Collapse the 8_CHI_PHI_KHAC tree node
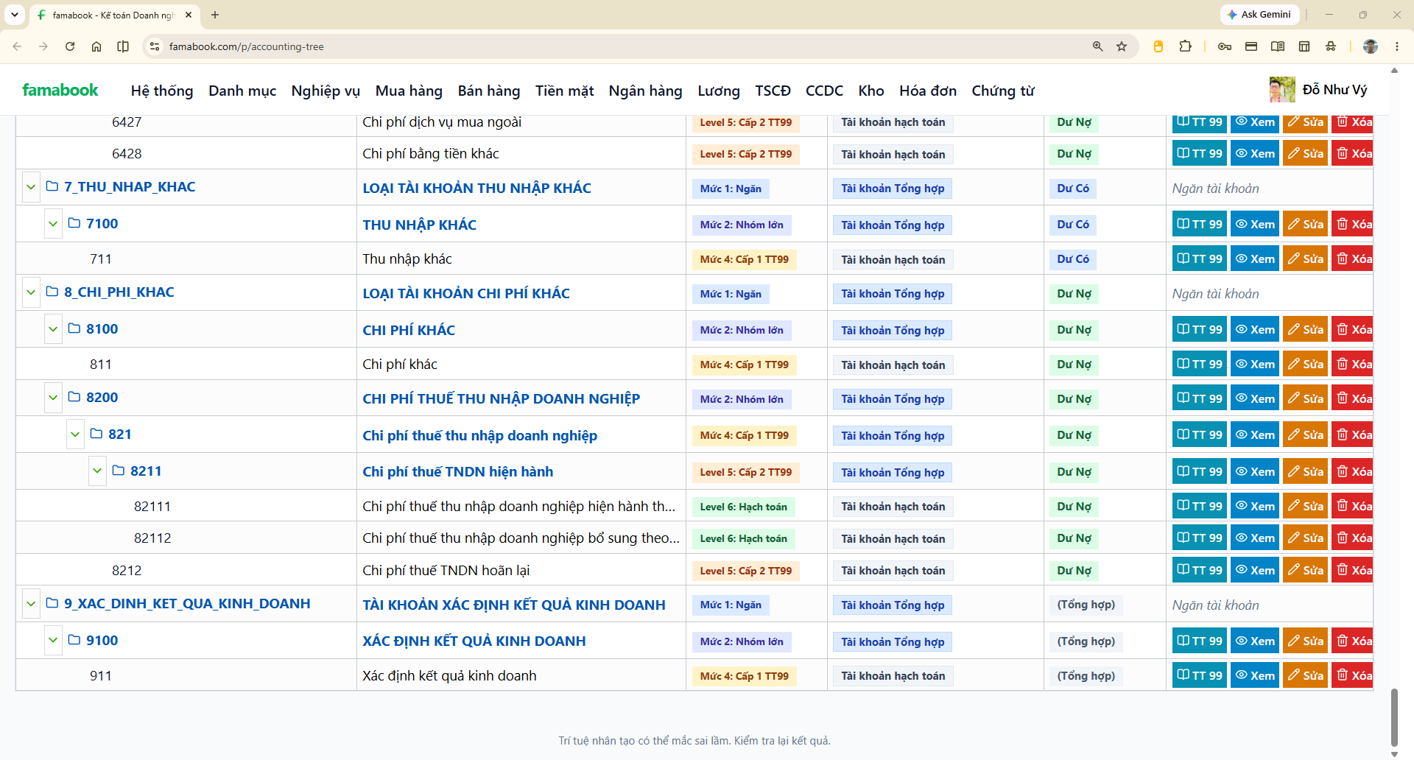 pos(31,292)
